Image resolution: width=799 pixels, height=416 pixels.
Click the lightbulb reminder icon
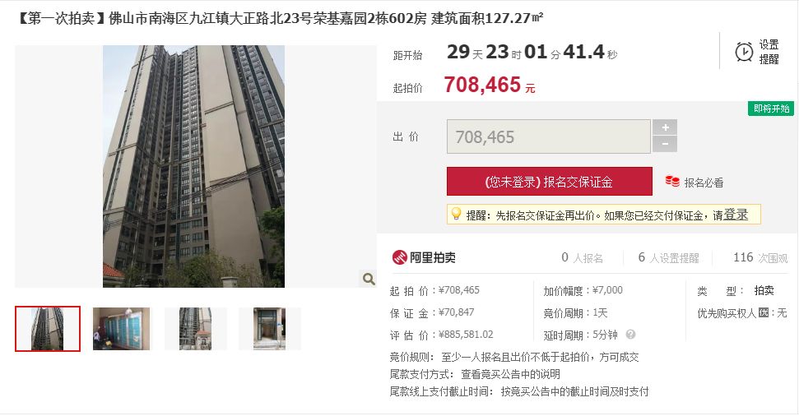point(456,214)
